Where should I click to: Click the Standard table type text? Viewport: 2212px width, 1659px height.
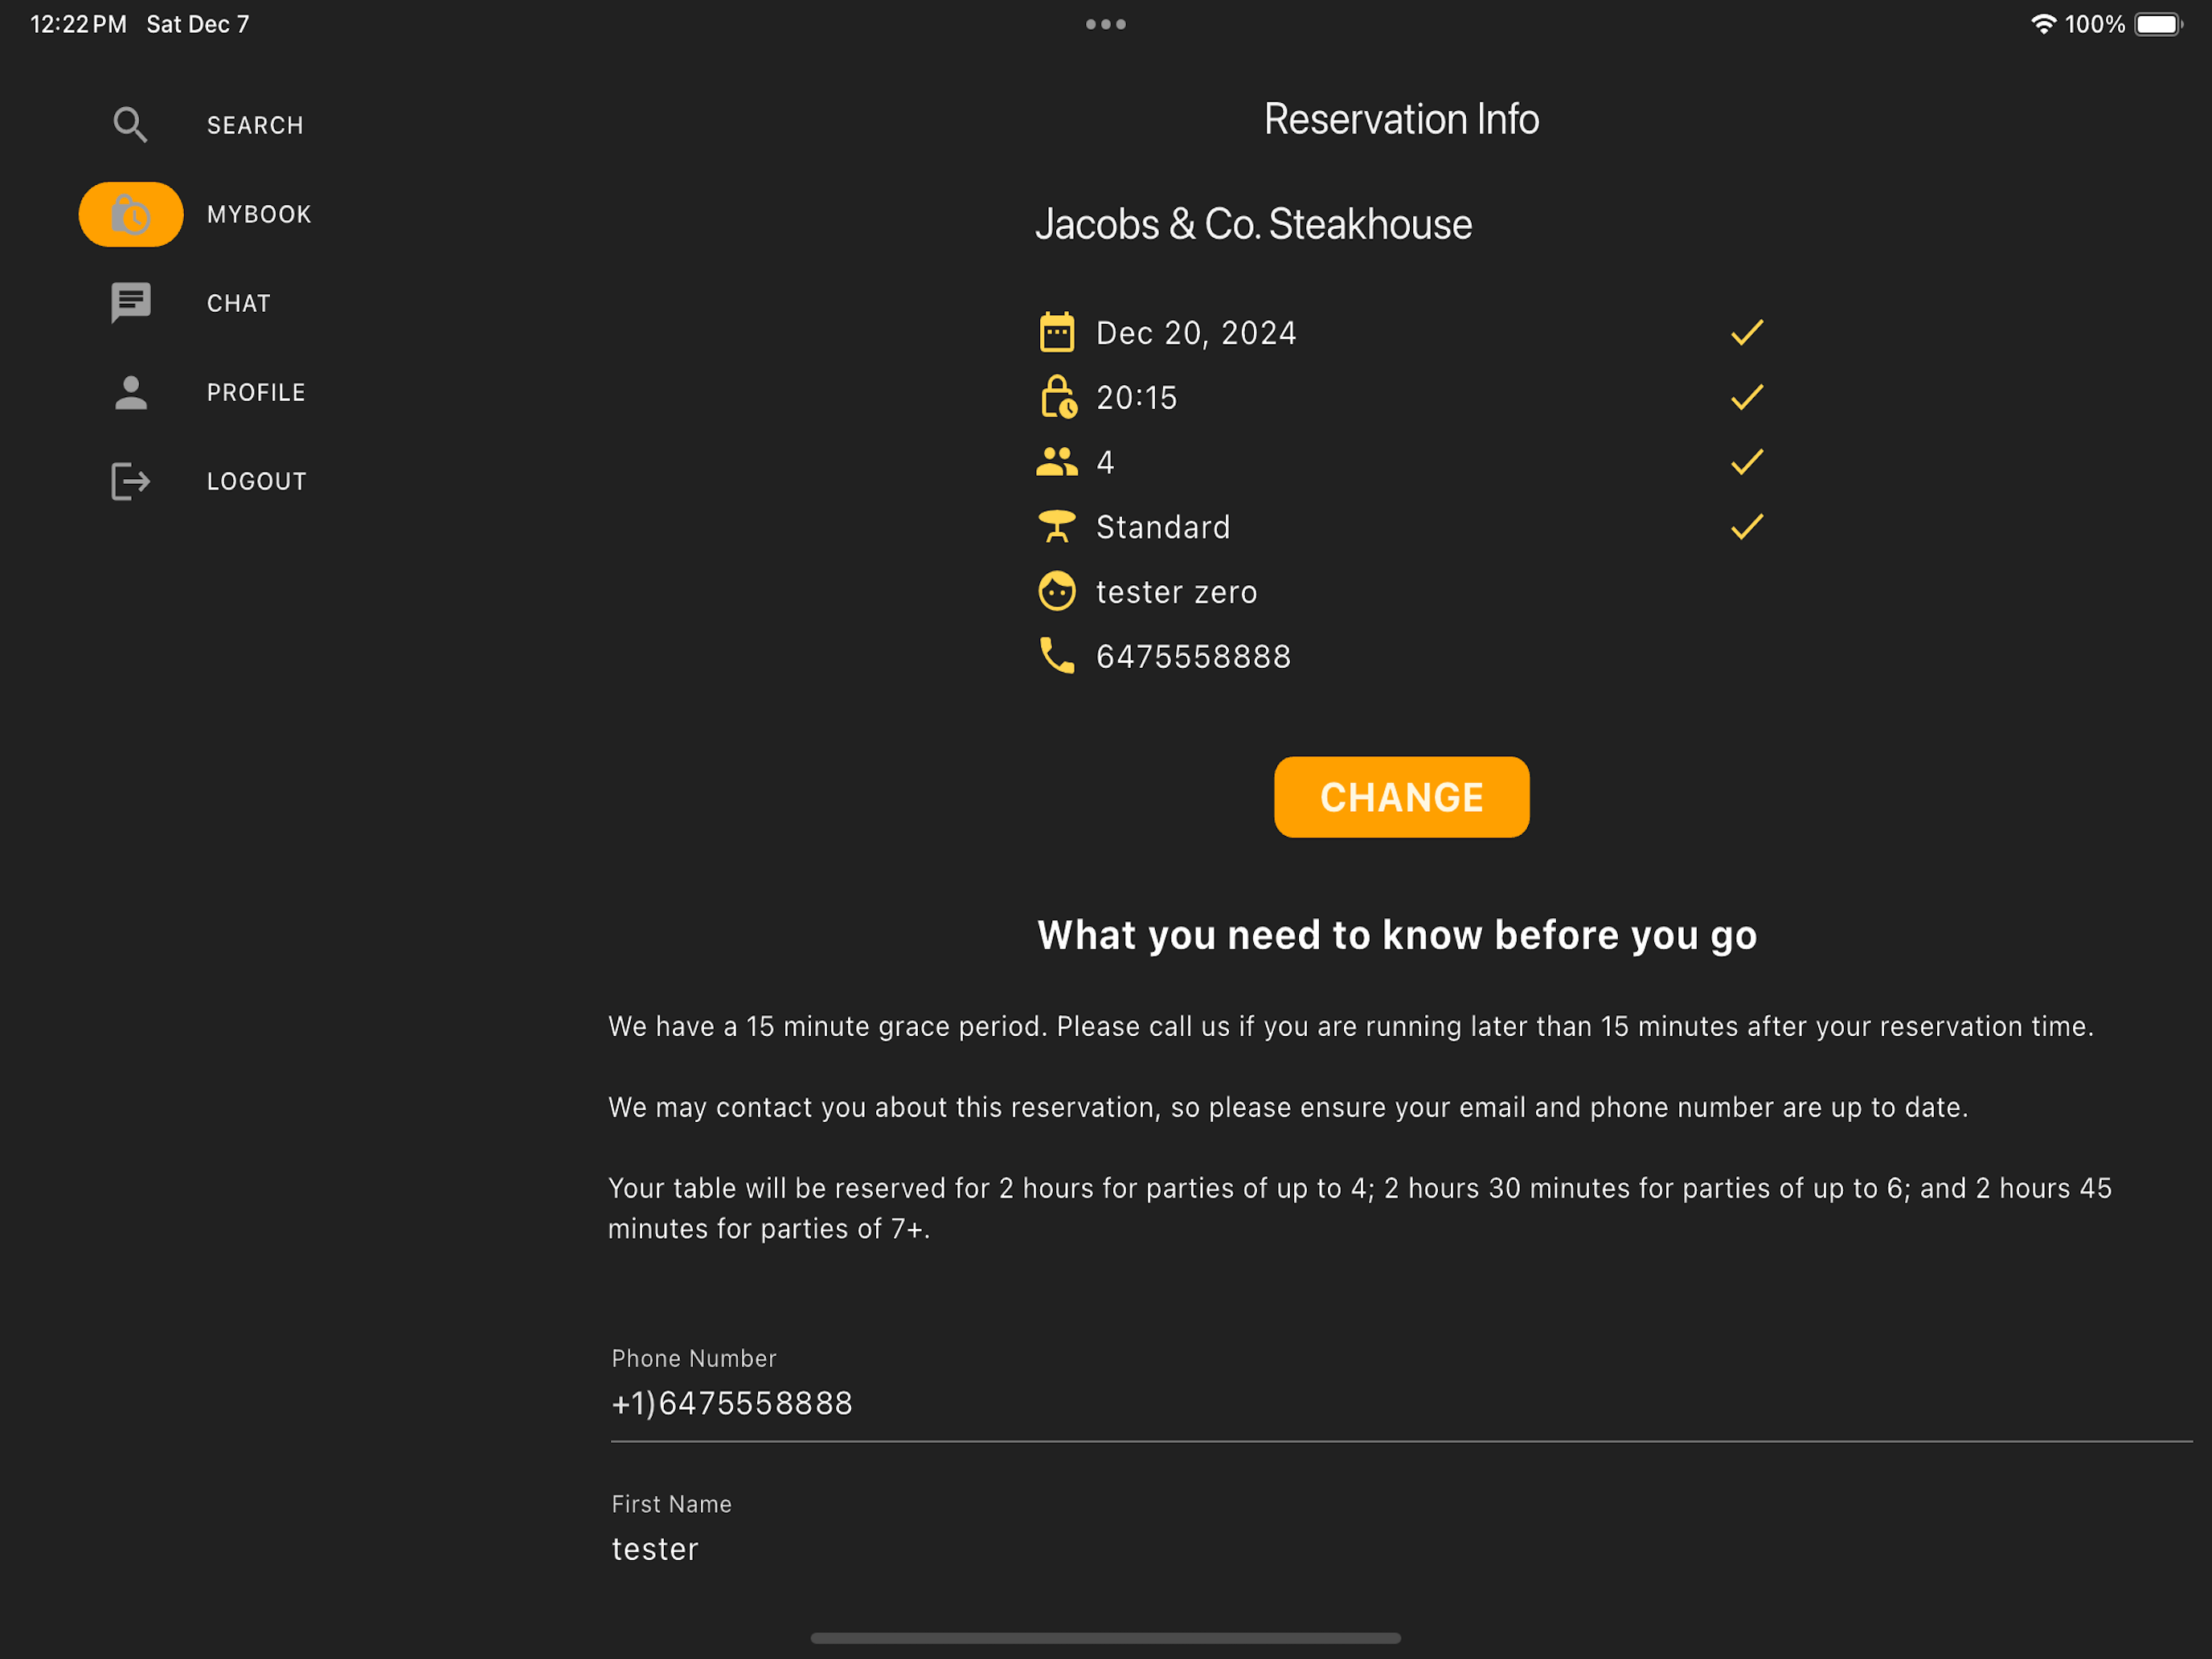click(x=1163, y=527)
